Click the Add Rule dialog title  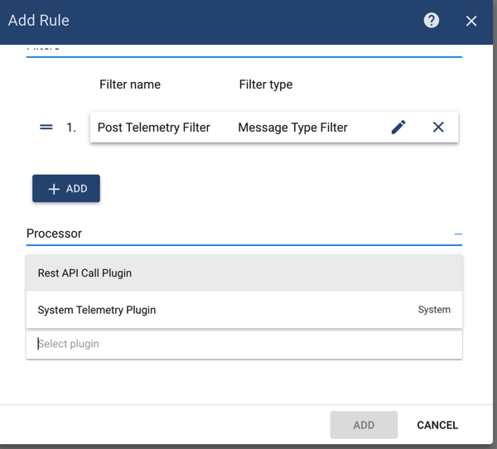(39, 21)
